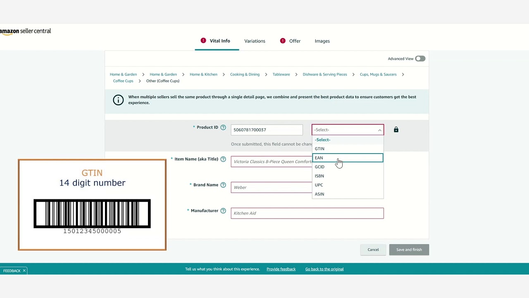
Task: Select ASIN from the dropdown list
Action: click(x=348, y=194)
